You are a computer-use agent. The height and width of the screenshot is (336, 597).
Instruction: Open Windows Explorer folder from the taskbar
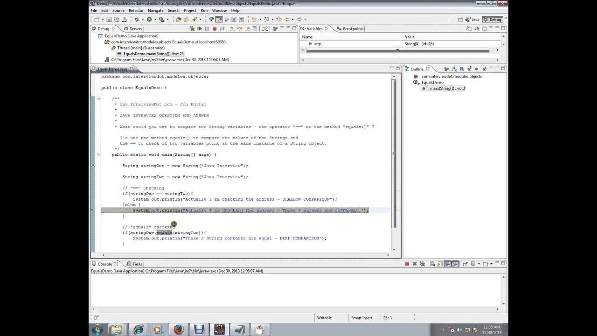117,330
